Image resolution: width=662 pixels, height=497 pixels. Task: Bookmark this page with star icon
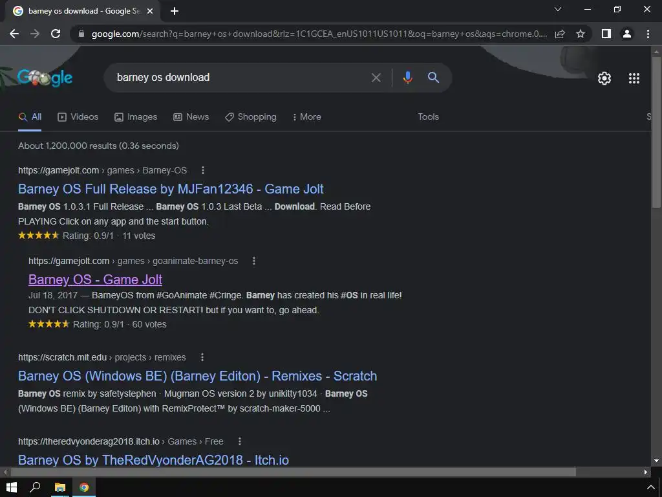(x=581, y=34)
